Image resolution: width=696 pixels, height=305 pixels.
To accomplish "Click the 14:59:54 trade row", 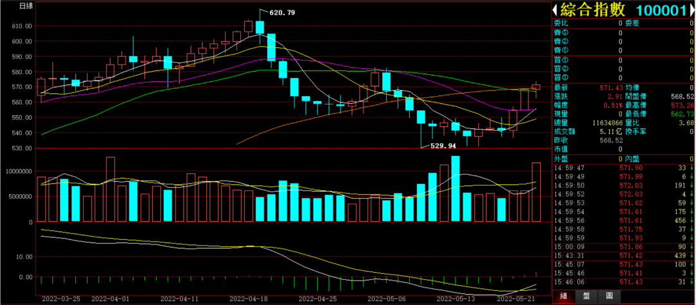I will pos(623,211).
